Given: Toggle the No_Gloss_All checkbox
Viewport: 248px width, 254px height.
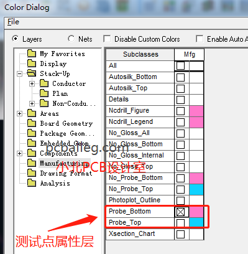Looking at the screenshot, I should click(x=180, y=133).
